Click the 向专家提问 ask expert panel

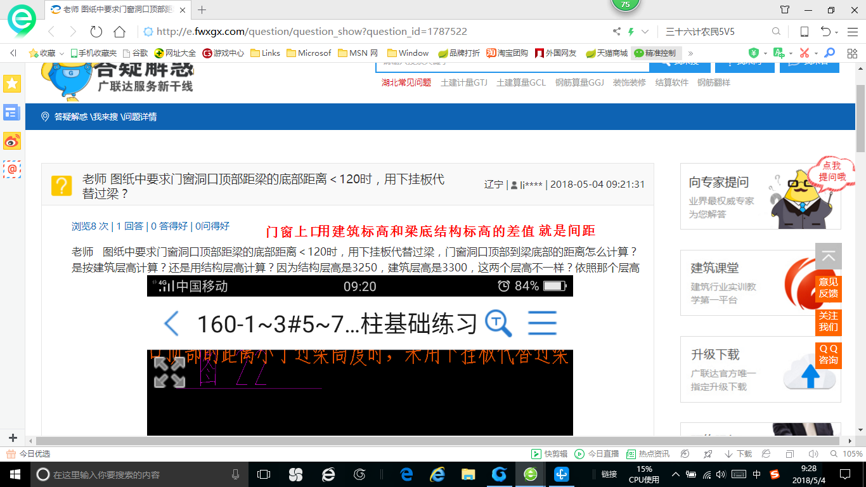(x=761, y=196)
